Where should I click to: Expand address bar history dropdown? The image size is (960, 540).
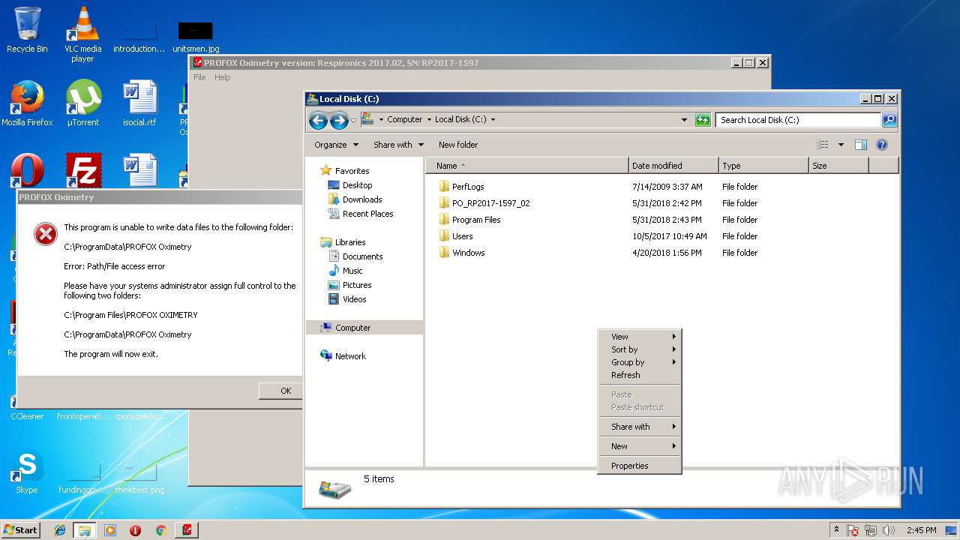click(684, 120)
